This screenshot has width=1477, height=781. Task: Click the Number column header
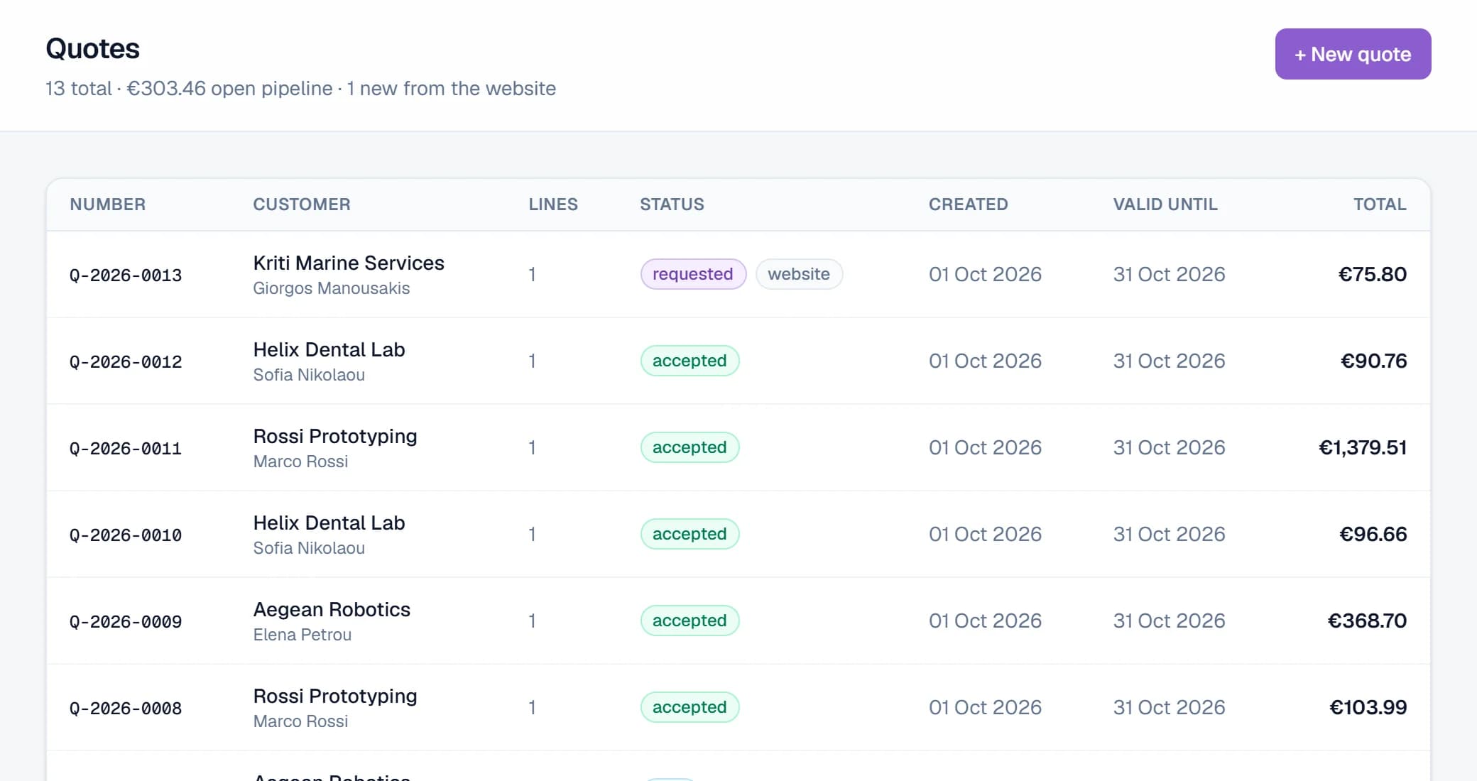108,204
